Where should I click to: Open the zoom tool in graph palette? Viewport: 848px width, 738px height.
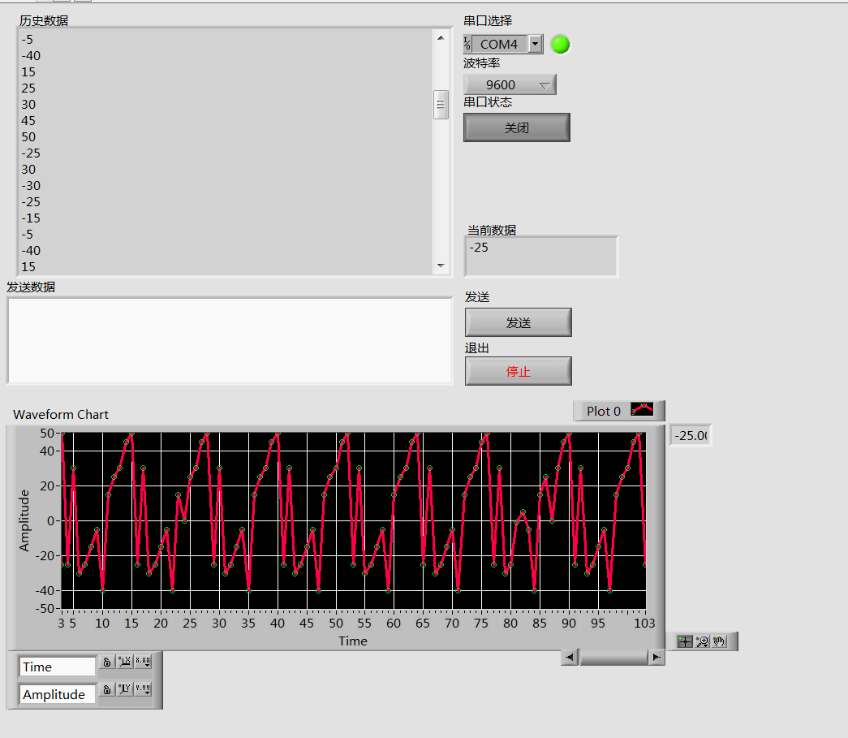tap(702, 641)
